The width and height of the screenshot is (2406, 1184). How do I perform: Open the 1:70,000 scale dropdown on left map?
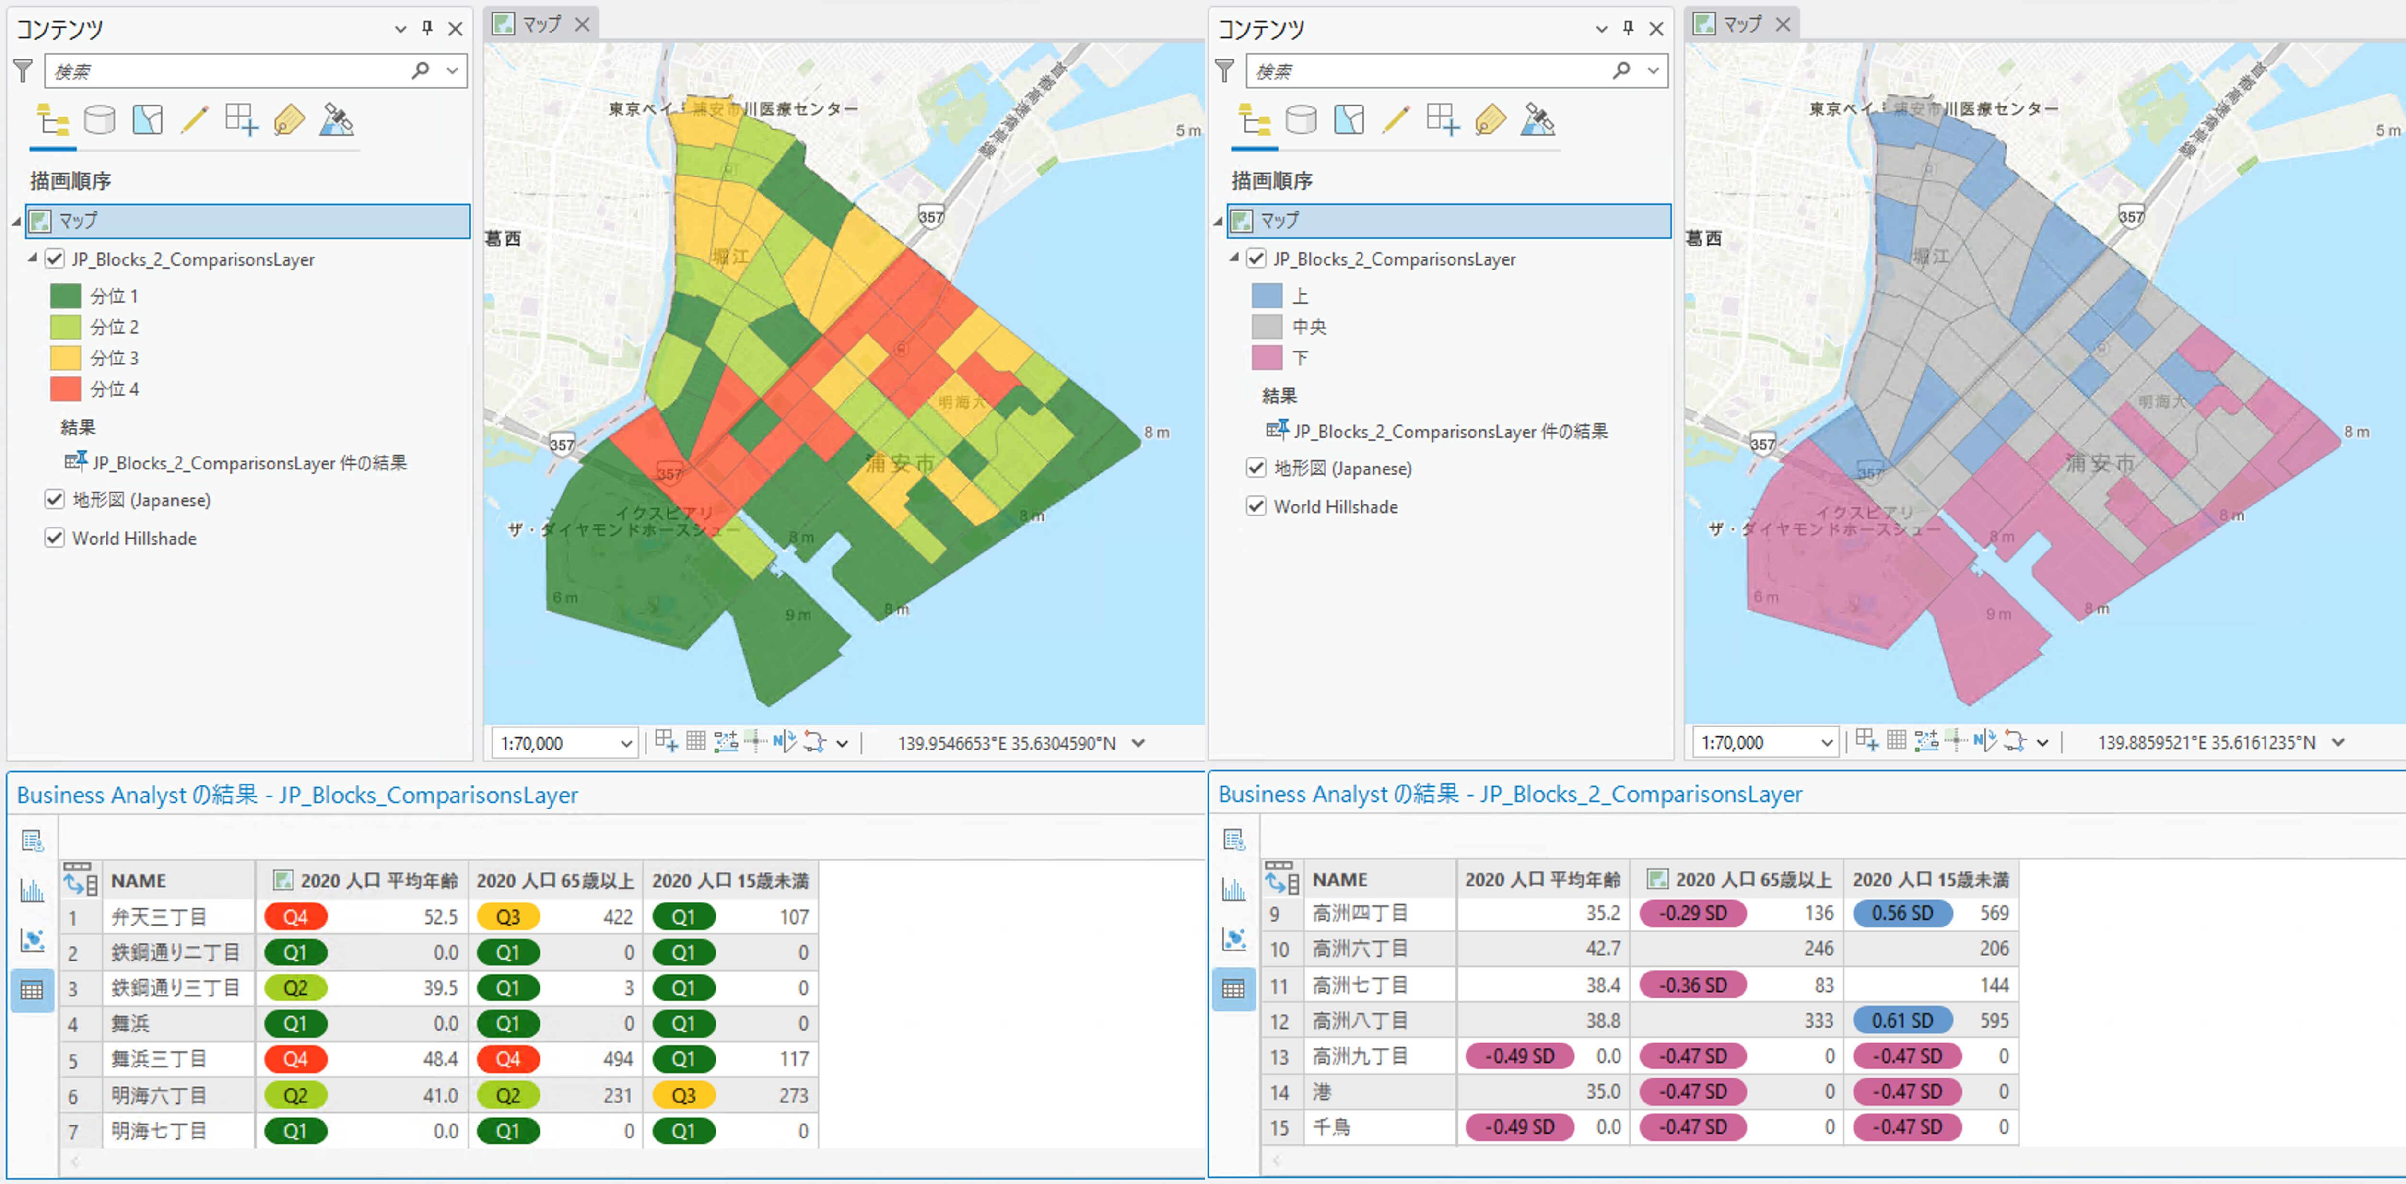[x=626, y=743]
